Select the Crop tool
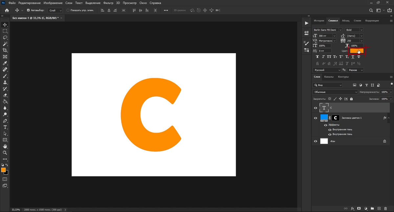This screenshot has width=394, height=212. 5,50
